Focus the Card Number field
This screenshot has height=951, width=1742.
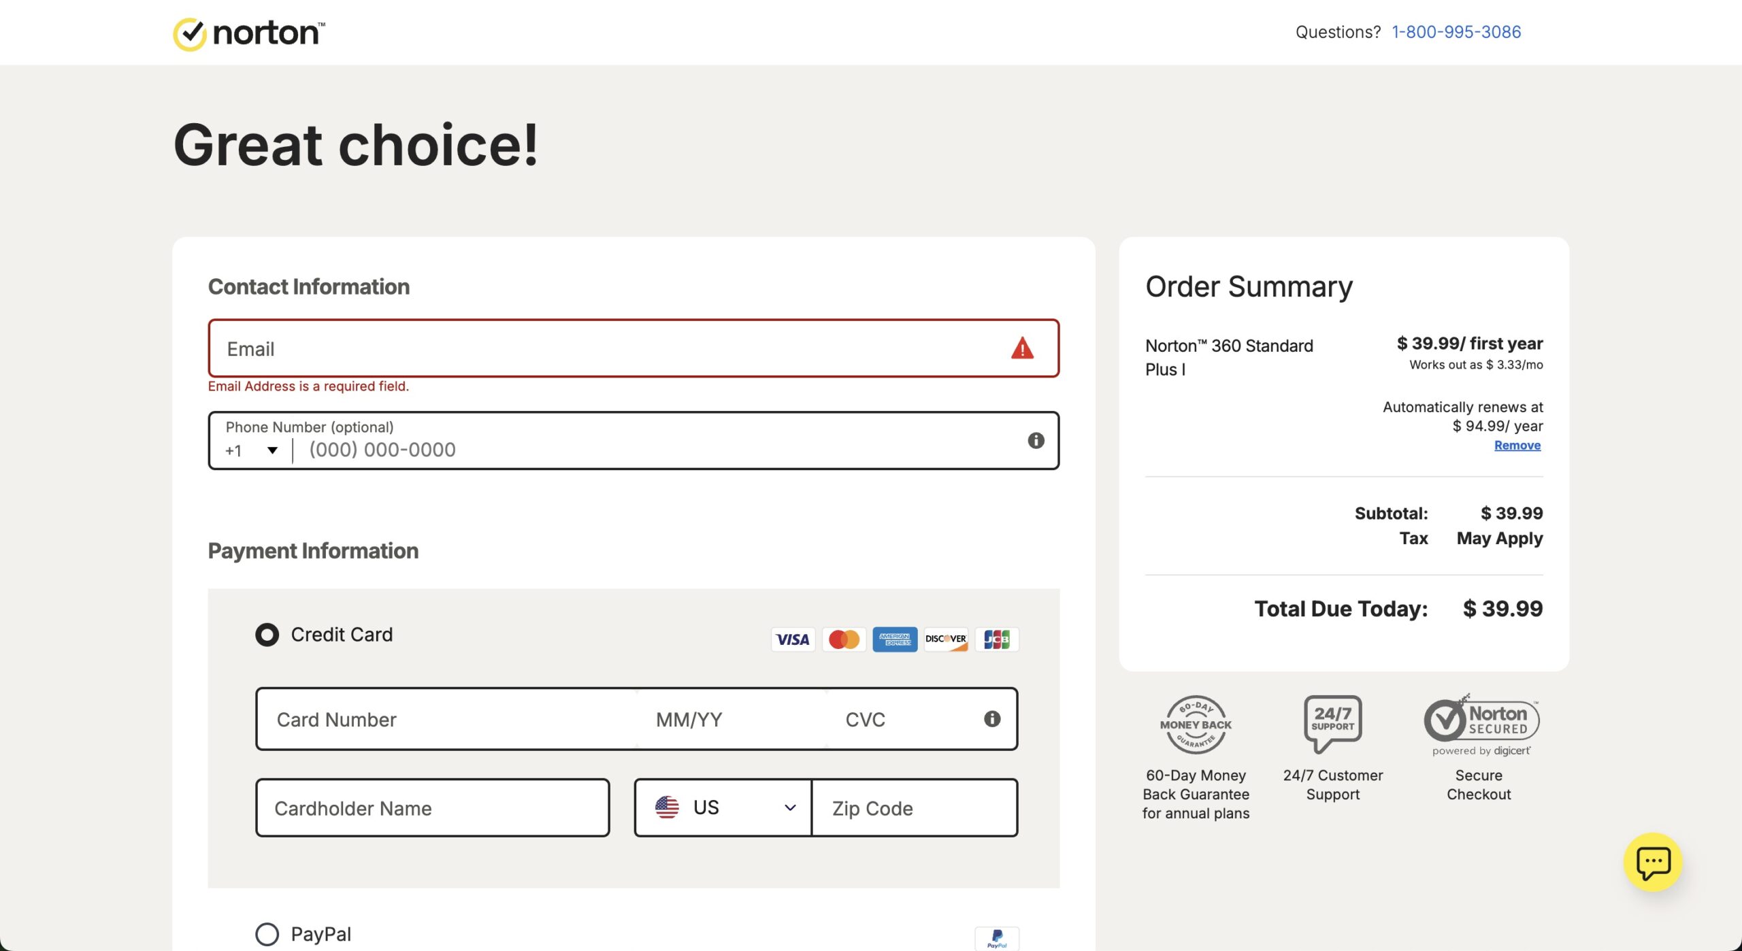446,719
